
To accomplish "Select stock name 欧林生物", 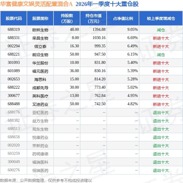I will [40, 30].
